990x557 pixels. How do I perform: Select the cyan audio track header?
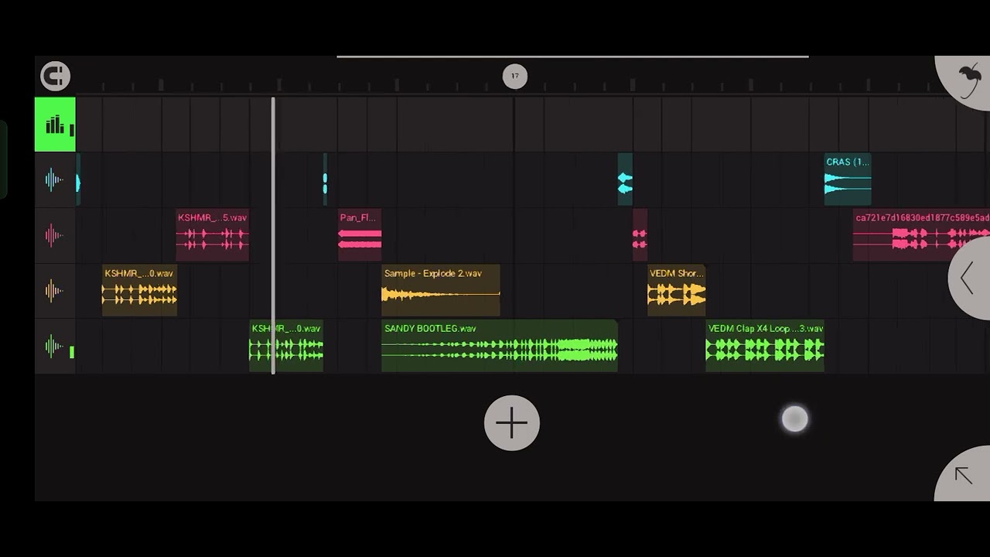coord(55,180)
